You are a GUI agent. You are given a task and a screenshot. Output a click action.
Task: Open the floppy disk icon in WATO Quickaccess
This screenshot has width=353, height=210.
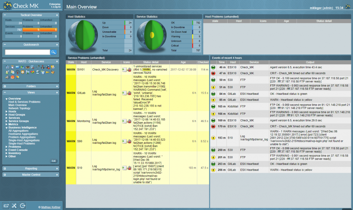pyautogui.click(x=42, y=72)
